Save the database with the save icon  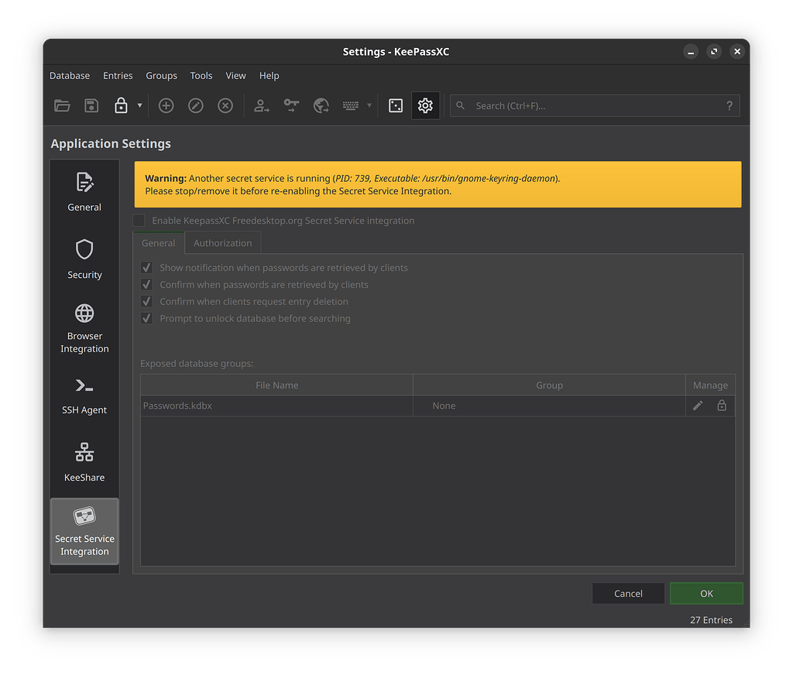[x=91, y=105]
